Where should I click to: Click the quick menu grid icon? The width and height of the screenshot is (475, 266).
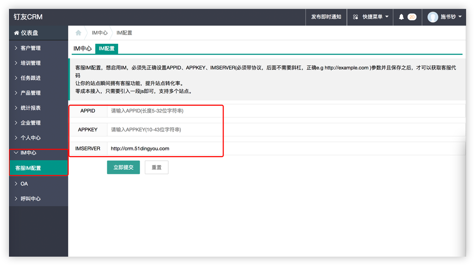(356, 17)
